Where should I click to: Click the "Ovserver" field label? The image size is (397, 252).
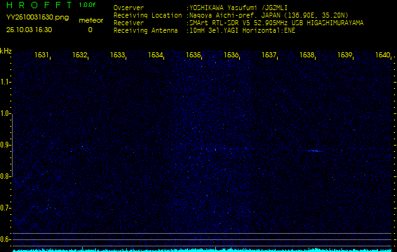[129, 8]
